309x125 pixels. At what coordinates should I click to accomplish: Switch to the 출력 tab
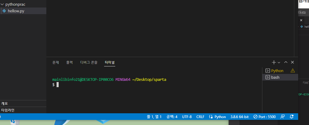[x=70, y=62]
